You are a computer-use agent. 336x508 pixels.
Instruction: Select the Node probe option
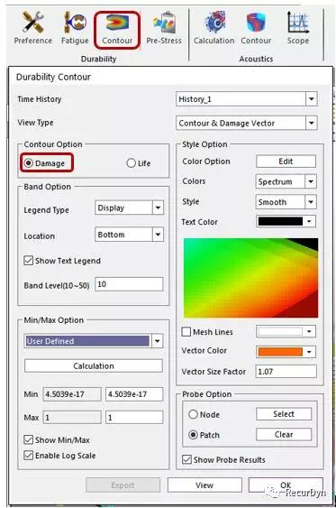coord(193,414)
